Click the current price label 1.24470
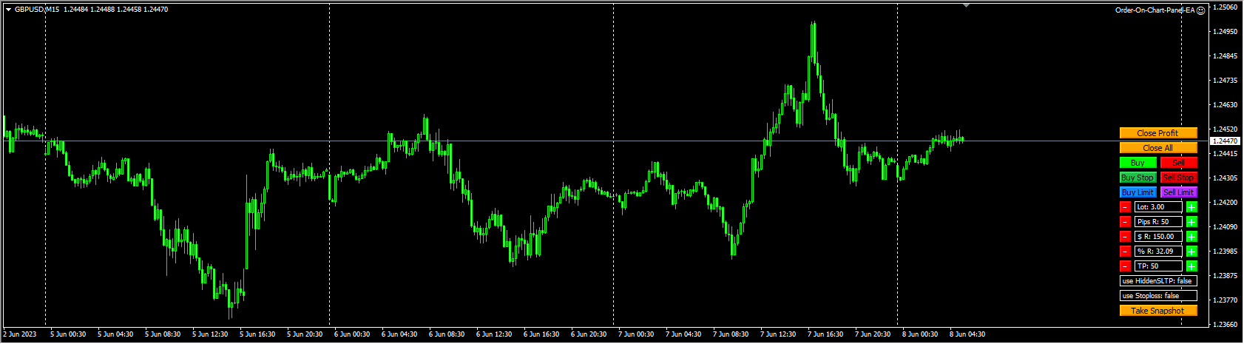 1225,141
